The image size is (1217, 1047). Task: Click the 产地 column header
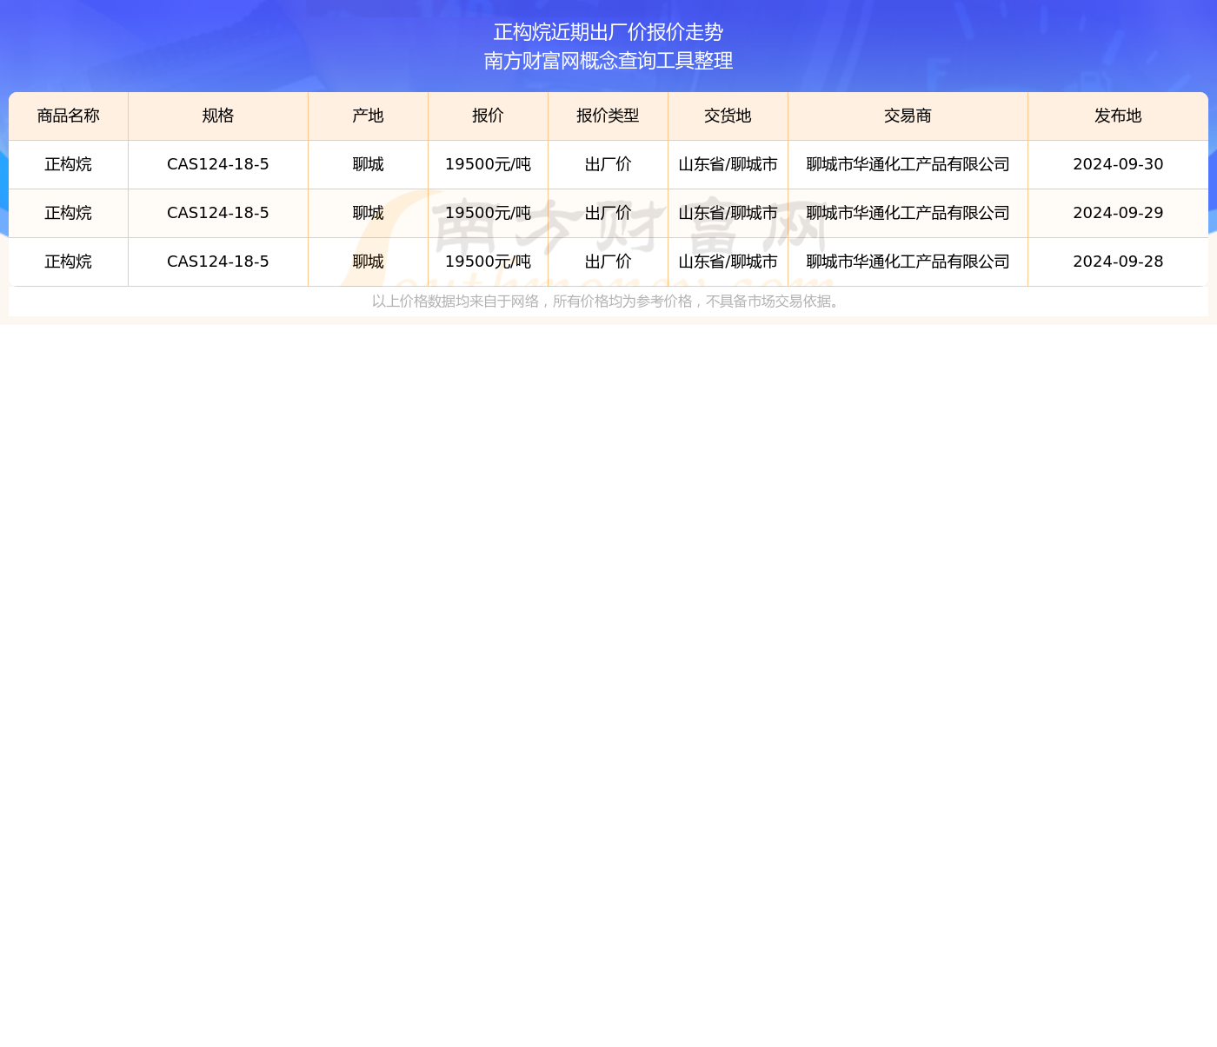pos(369,116)
